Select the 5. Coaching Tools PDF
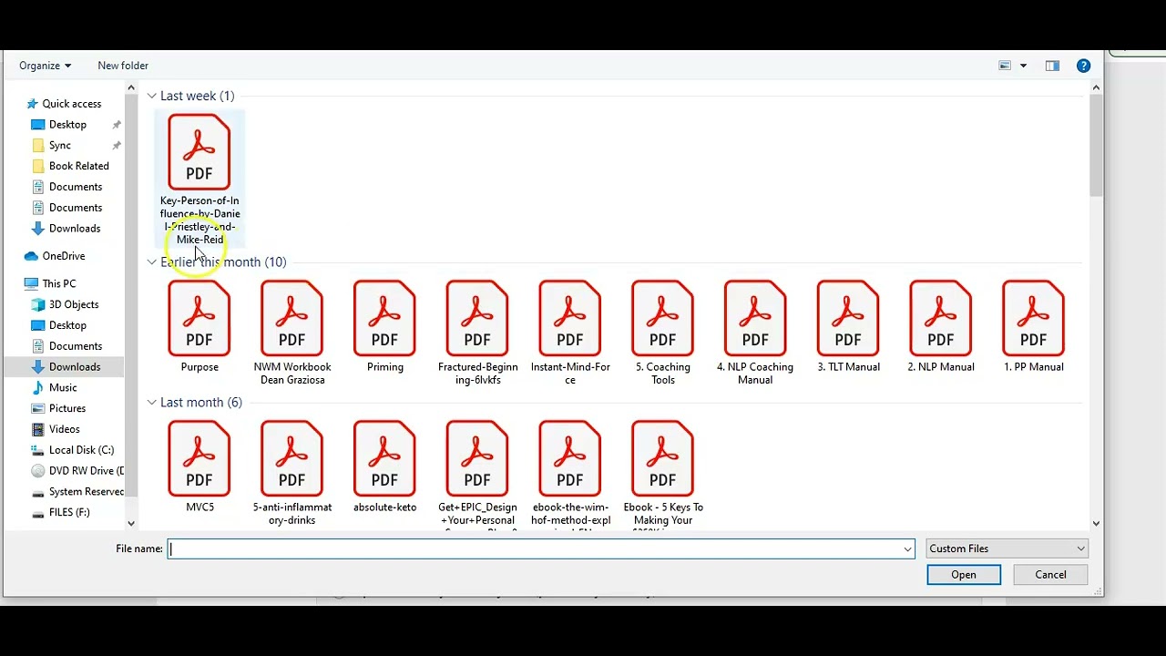This screenshot has height=656, width=1166. (x=663, y=333)
